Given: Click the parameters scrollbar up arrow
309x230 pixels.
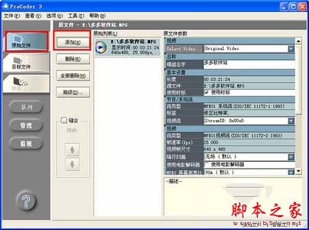Looking at the screenshot, I should [298, 41].
